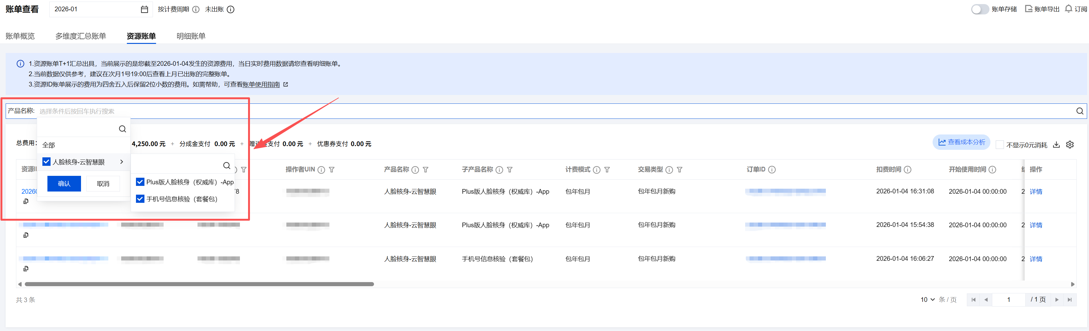Open the filter for 计费模式 column
Screen dimensions: 1089x331
click(x=607, y=170)
